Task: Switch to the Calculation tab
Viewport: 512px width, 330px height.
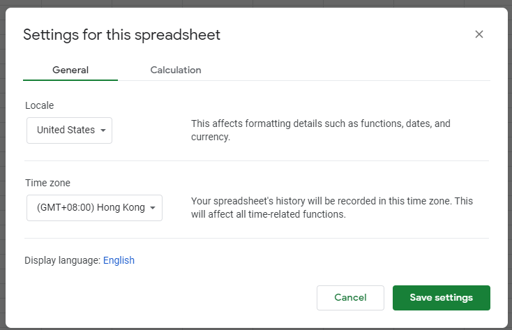Action: pos(176,70)
